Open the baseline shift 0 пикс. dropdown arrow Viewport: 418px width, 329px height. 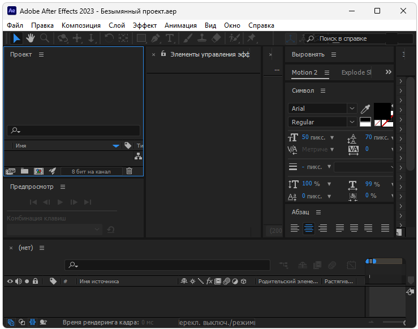click(x=329, y=196)
